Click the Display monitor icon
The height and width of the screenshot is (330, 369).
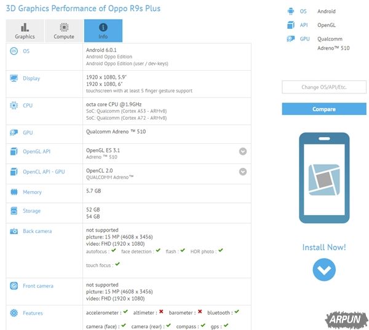(14, 78)
